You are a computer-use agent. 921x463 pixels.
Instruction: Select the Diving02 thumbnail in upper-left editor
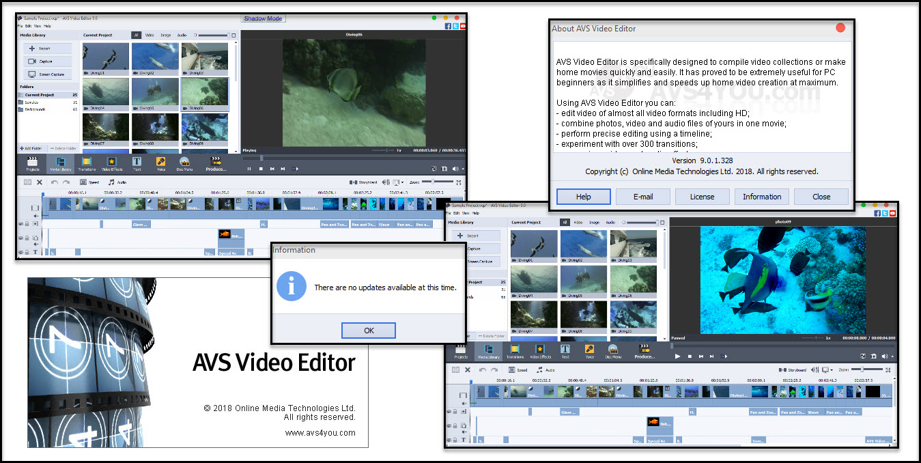pyautogui.click(x=156, y=59)
